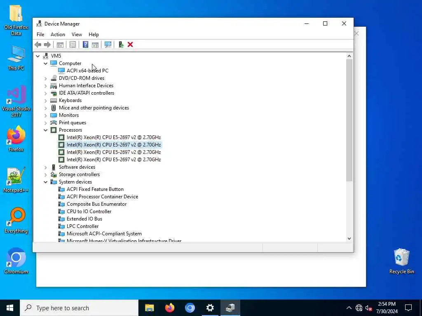Open the File menu
Screen dimensions: 422x316
tap(40, 35)
